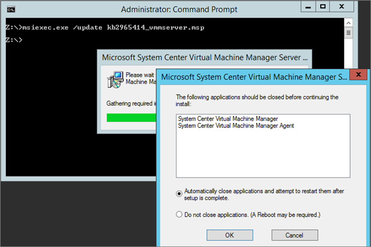Confirm the dialog with OK button

click(229, 235)
